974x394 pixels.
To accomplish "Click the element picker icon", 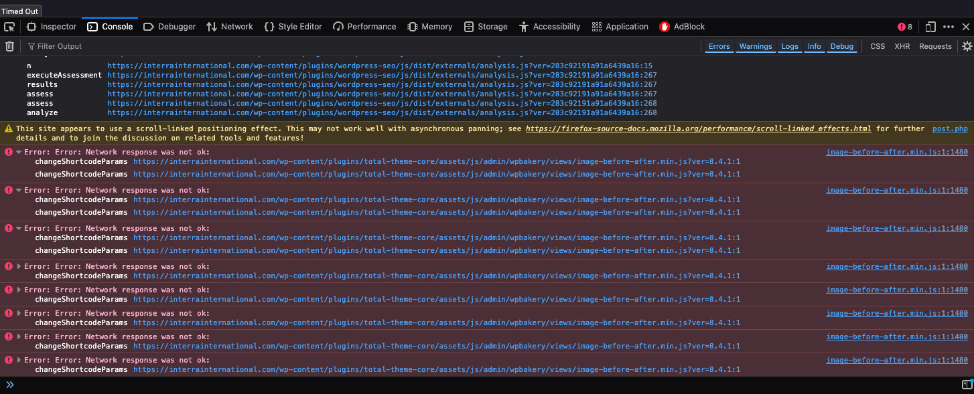I will tap(9, 27).
